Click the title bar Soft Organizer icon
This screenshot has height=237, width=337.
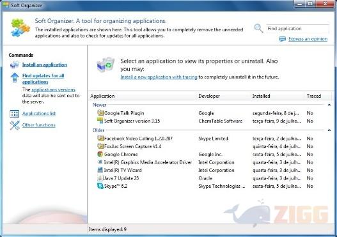5,5
